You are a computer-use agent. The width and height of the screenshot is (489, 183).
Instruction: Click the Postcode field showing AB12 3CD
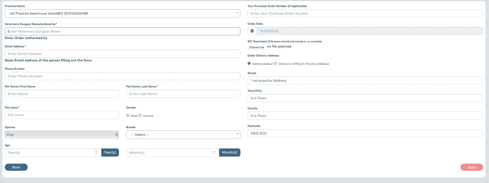pos(365,133)
